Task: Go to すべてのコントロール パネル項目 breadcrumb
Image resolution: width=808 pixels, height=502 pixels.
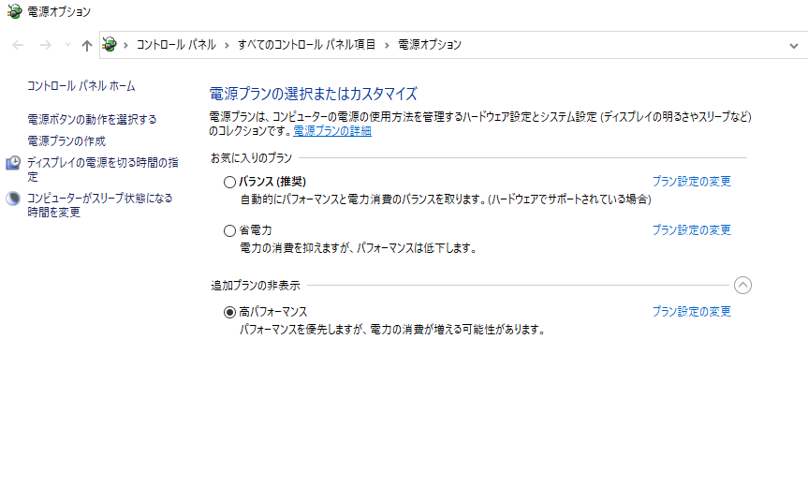Action: coord(306,45)
